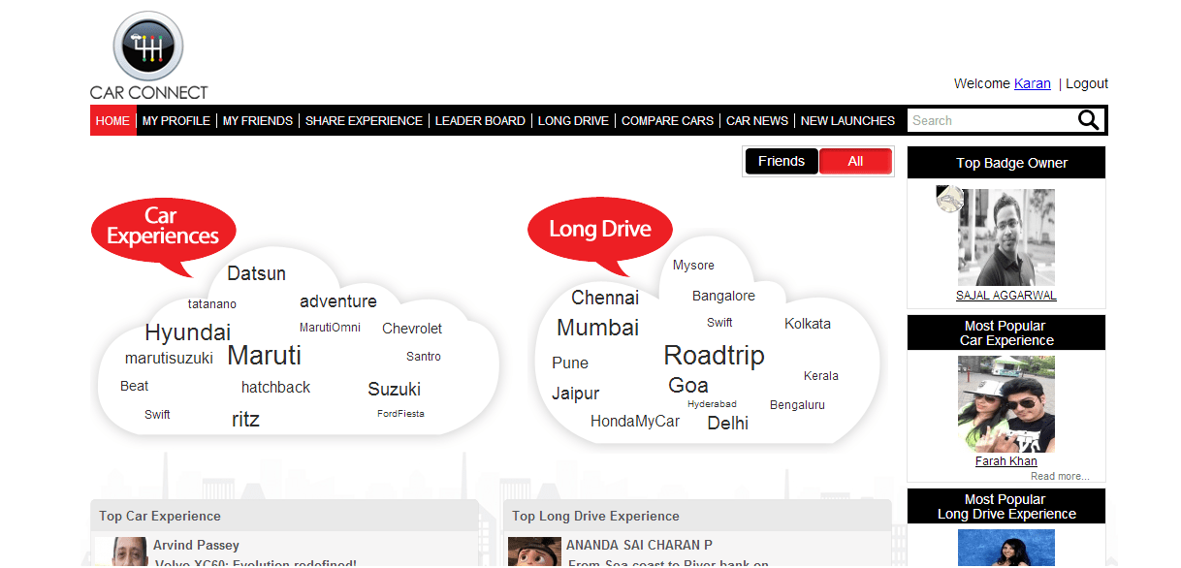Select the Beat tag

(135, 386)
